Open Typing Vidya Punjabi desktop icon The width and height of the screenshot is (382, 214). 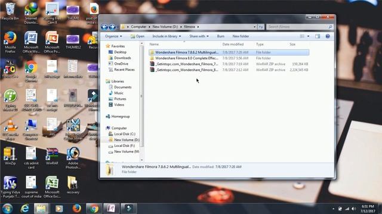coord(10,187)
